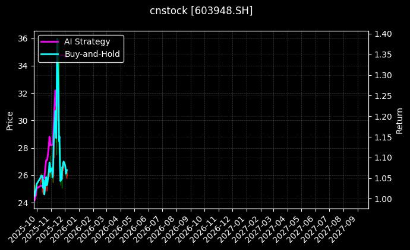The width and height of the screenshot is (410, 250).
Task: Click the 24 price tick label
Action: (x=23, y=203)
